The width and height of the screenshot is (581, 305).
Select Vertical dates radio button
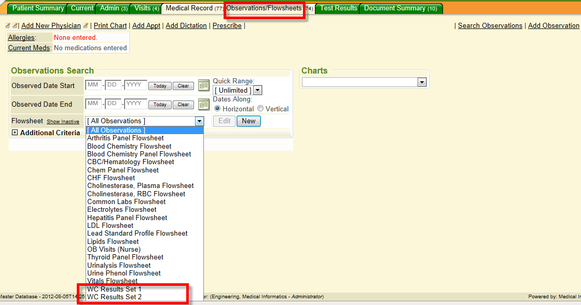(260, 109)
